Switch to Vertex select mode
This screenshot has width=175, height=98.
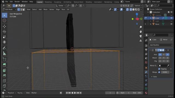[x=19, y=10]
